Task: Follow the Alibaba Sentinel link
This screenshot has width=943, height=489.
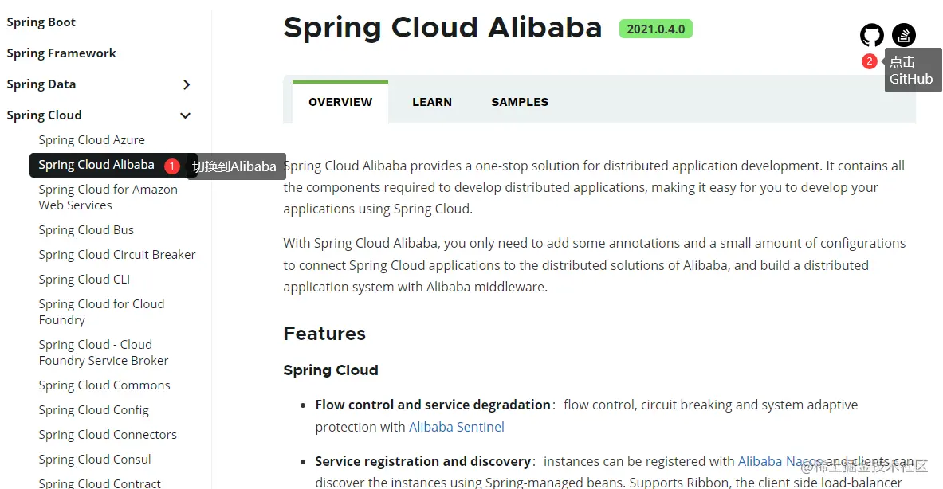Action: coord(457,427)
